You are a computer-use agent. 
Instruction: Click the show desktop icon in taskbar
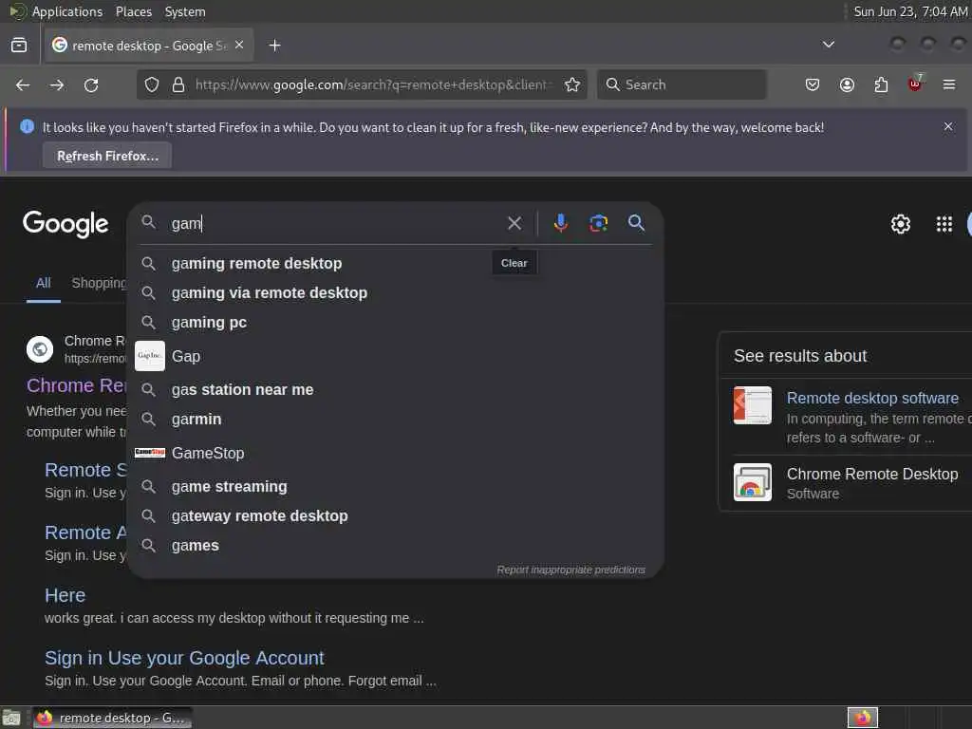click(11, 718)
